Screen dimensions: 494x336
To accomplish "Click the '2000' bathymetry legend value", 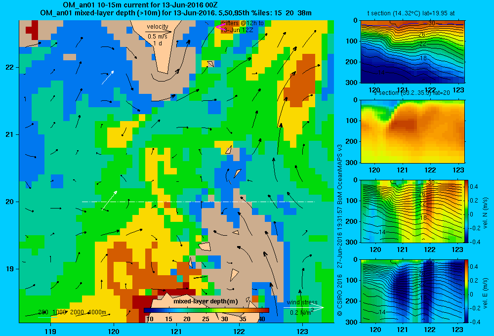I will click(77, 312).
